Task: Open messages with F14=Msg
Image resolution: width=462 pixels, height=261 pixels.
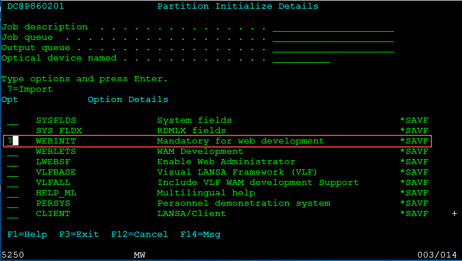Action: [200, 234]
